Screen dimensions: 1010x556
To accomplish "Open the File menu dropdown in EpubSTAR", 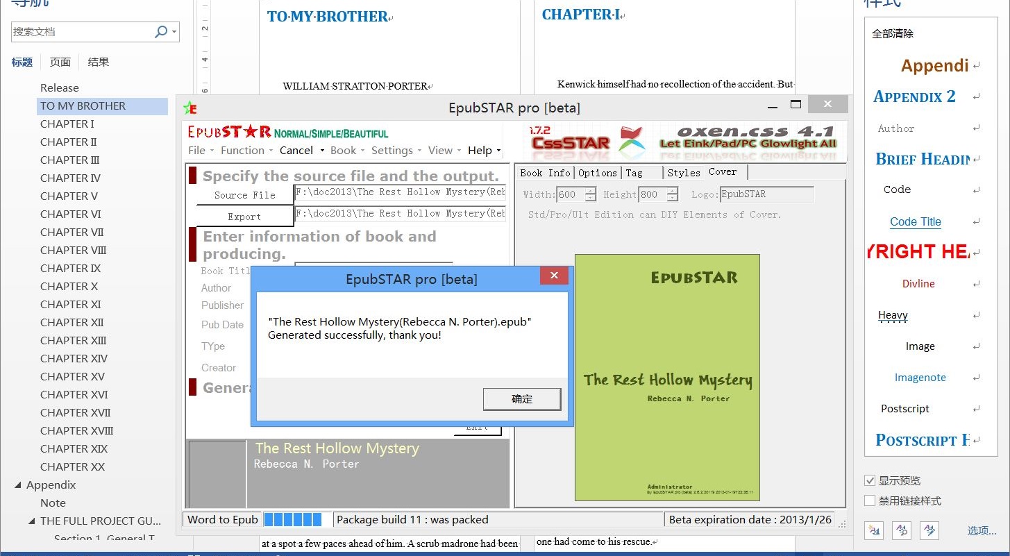I will (x=201, y=150).
